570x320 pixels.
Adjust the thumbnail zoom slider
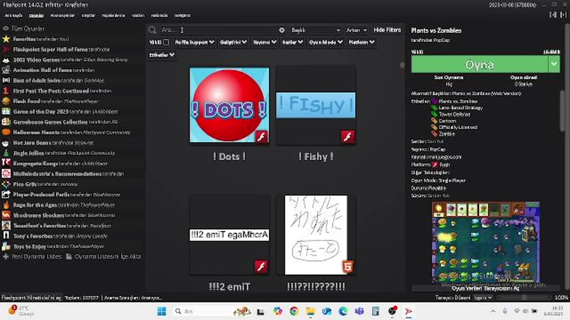click(x=524, y=298)
